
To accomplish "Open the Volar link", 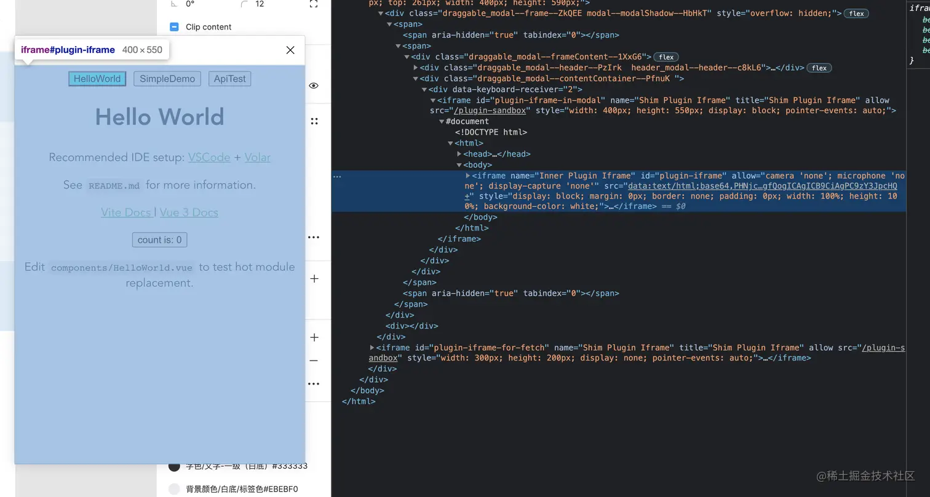I will pos(258,157).
